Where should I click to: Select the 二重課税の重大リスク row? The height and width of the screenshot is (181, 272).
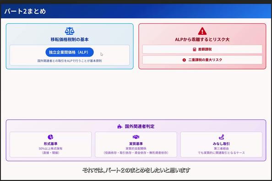pos(202,60)
